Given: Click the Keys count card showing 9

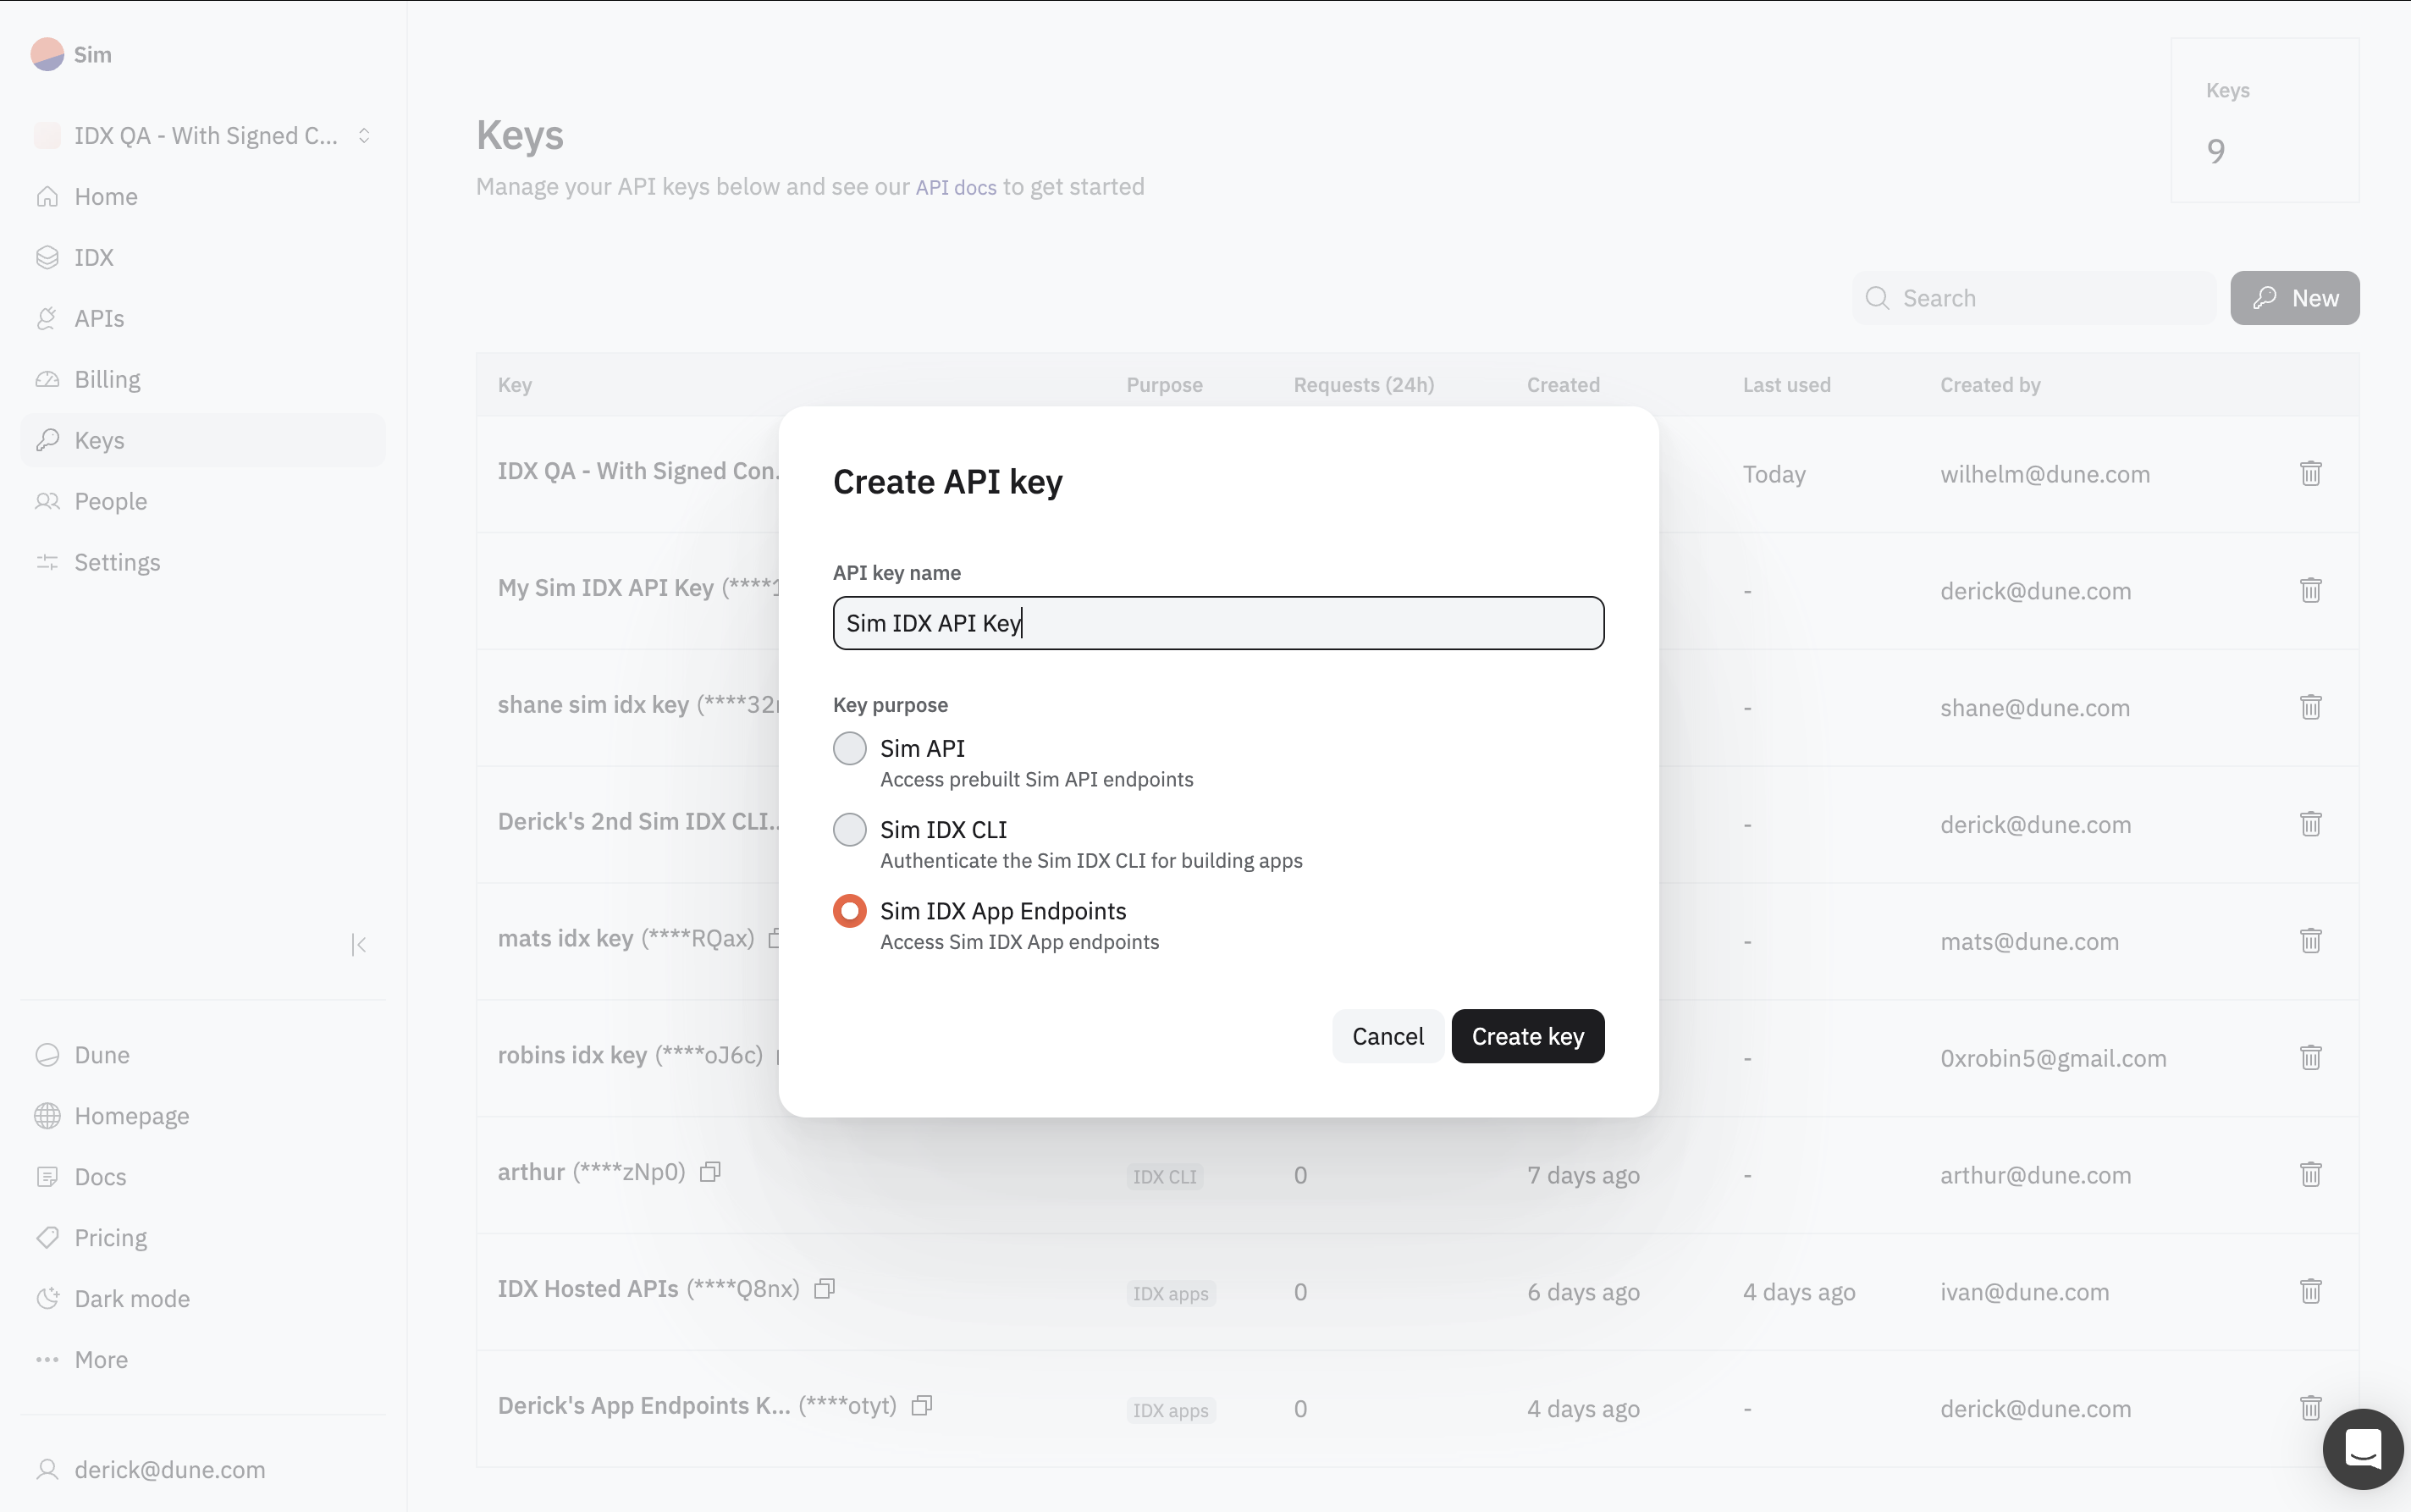Looking at the screenshot, I should [2264, 121].
